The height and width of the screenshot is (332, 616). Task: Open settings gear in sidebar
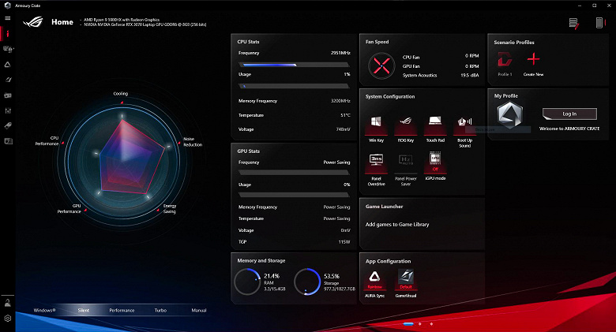(7, 319)
